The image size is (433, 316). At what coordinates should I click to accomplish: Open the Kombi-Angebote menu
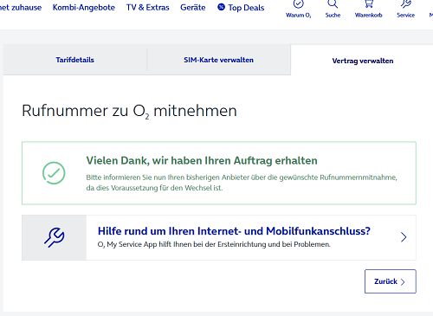(84, 8)
